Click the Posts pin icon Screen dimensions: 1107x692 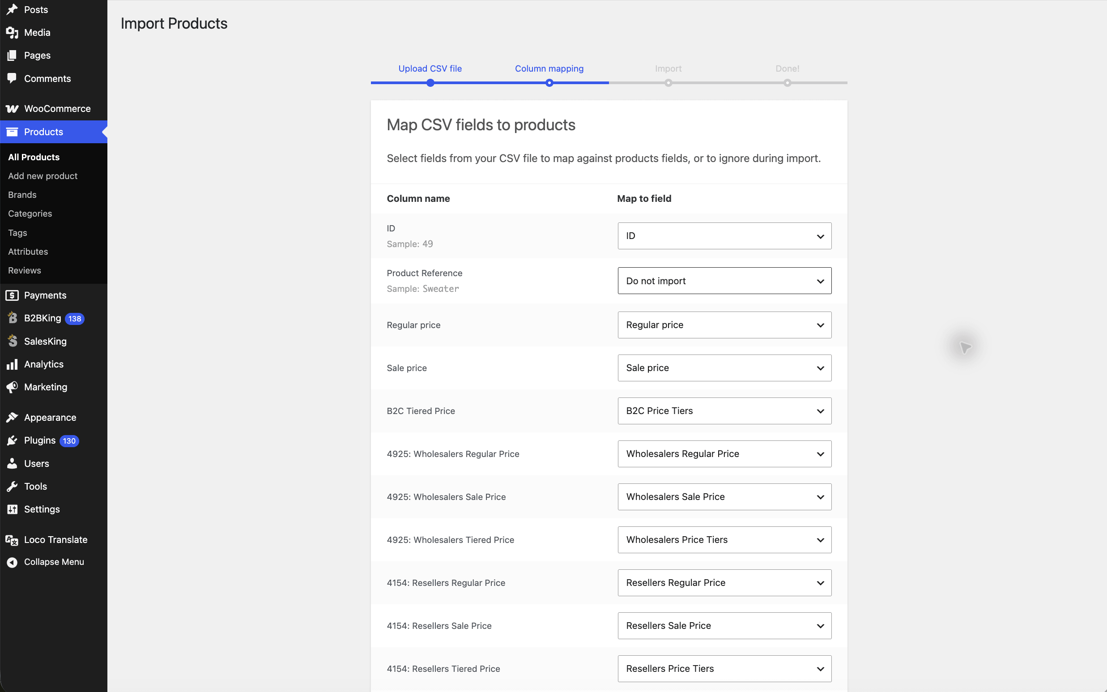click(13, 9)
